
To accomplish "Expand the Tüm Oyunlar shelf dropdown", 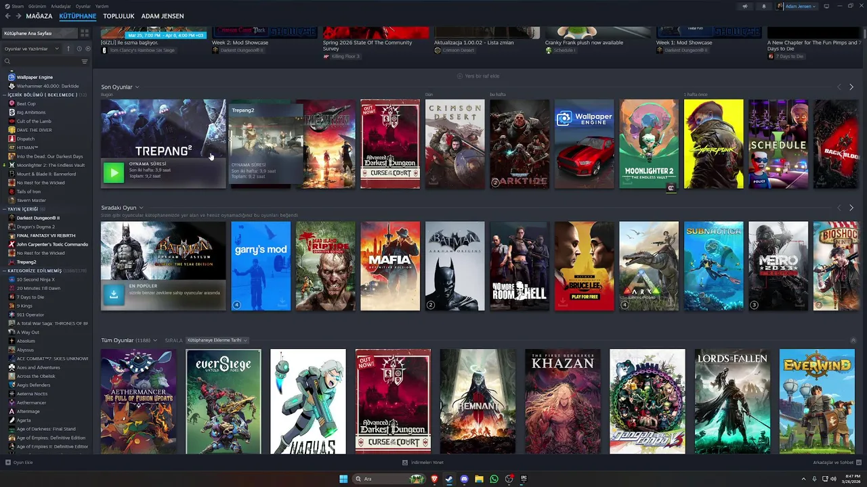I will click(x=155, y=340).
